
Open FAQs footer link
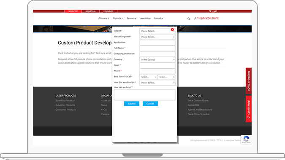(x=104, y=109)
